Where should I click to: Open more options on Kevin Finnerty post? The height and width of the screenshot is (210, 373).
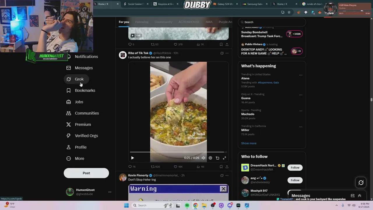click(227, 175)
